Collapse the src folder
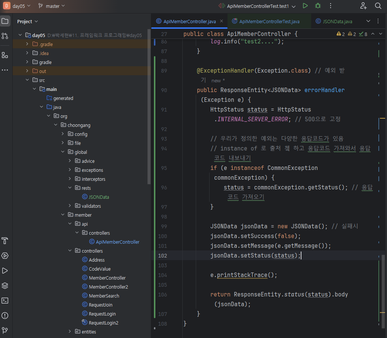 point(27,80)
